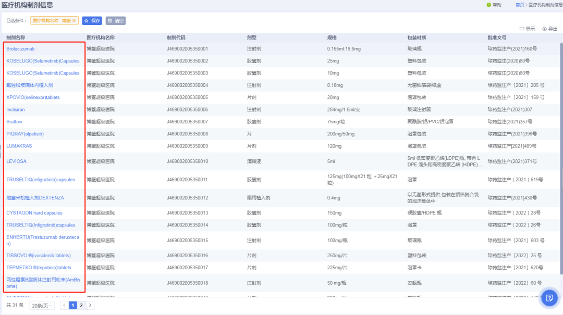
Task: Open the 显示 column display settings
Action: click(527, 29)
